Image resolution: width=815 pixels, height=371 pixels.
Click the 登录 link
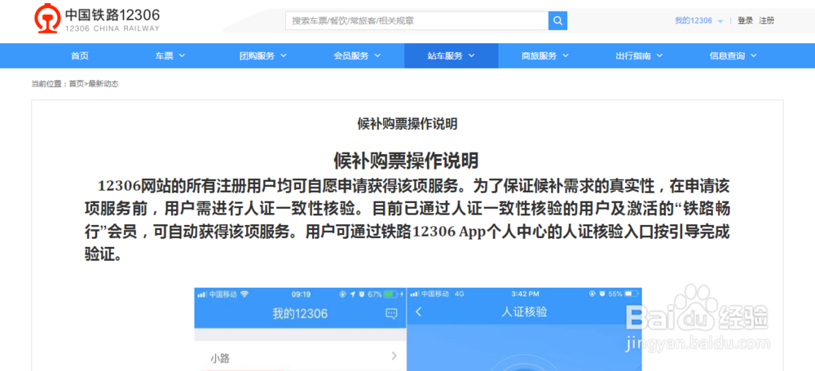pos(745,21)
